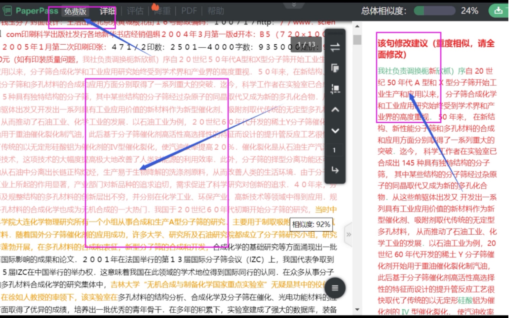Click the scrollbar down arrow
The height and width of the screenshot is (318, 509).
(x=357, y=310)
